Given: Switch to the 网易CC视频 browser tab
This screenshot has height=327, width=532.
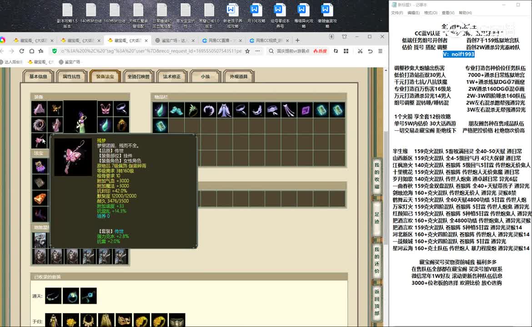Looking at the screenshot, I should click(x=269, y=40).
